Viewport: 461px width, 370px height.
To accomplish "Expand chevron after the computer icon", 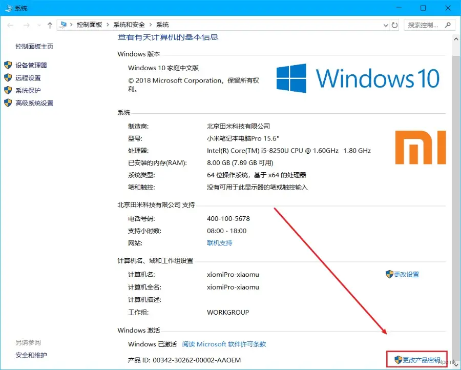I will tap(71, 25).
